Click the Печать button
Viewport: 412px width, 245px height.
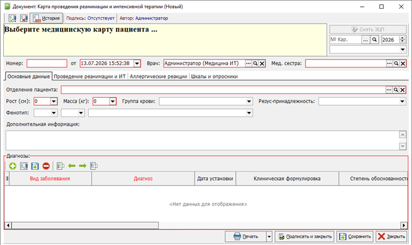click(245, 236)
